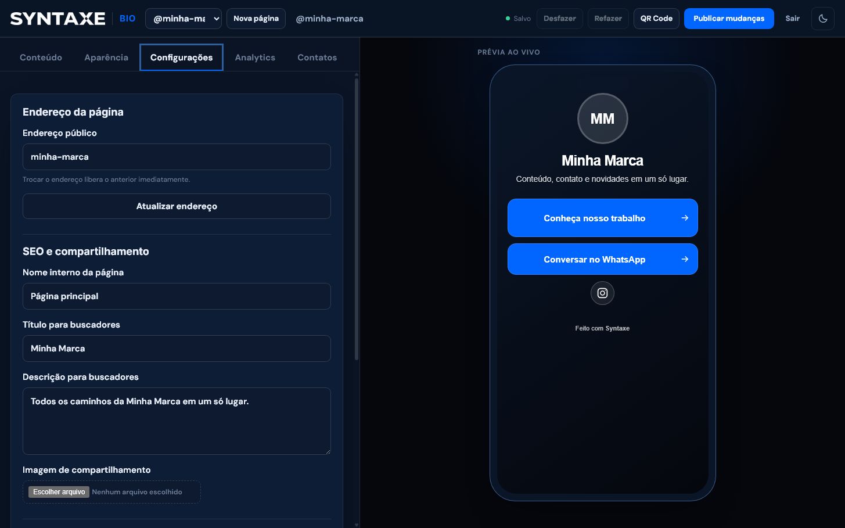845x528 pixels.
Task: Go to the Contatos tab
Action: coord(317,58)
